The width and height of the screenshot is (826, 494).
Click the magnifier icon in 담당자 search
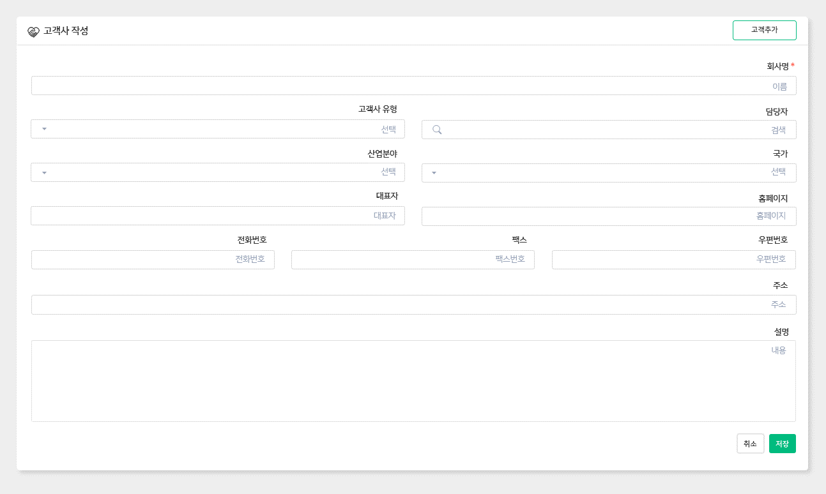click(437, 130)
